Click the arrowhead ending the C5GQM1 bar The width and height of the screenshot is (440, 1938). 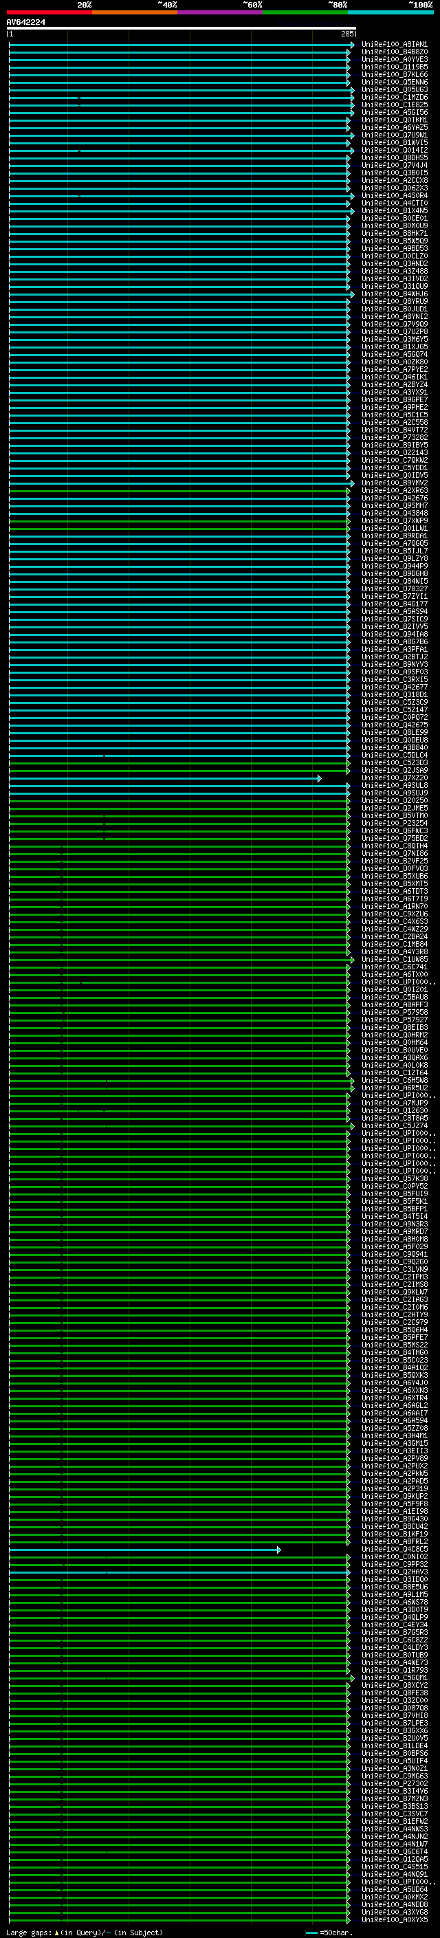tap(352, 1678)
